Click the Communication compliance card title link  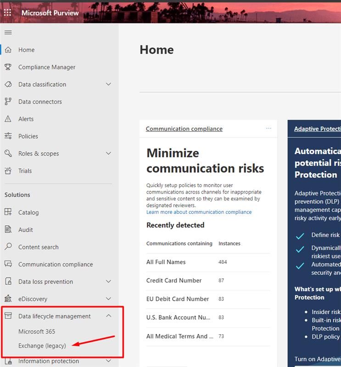tap(184, 129)
